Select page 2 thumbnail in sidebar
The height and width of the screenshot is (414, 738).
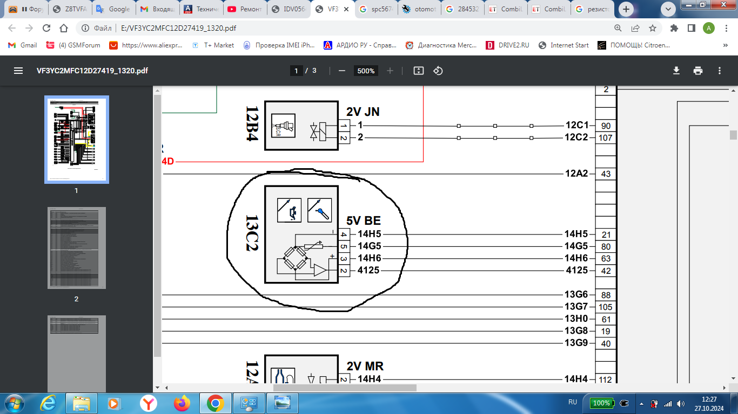(76, 248)
